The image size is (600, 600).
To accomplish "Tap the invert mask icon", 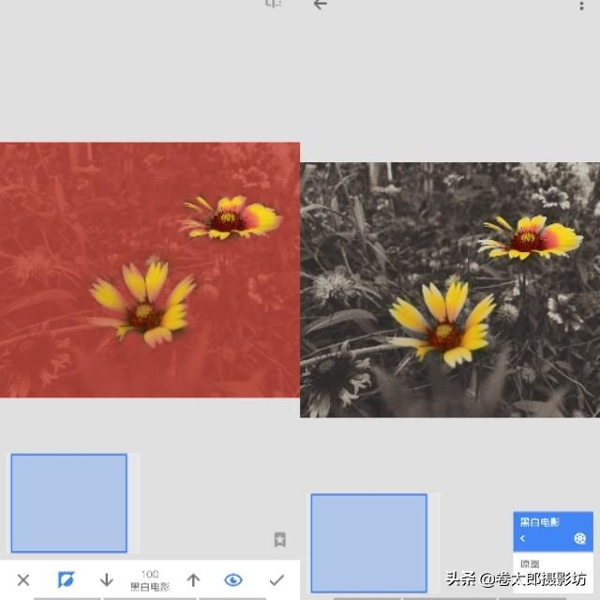I will click(x=66, y=580).
